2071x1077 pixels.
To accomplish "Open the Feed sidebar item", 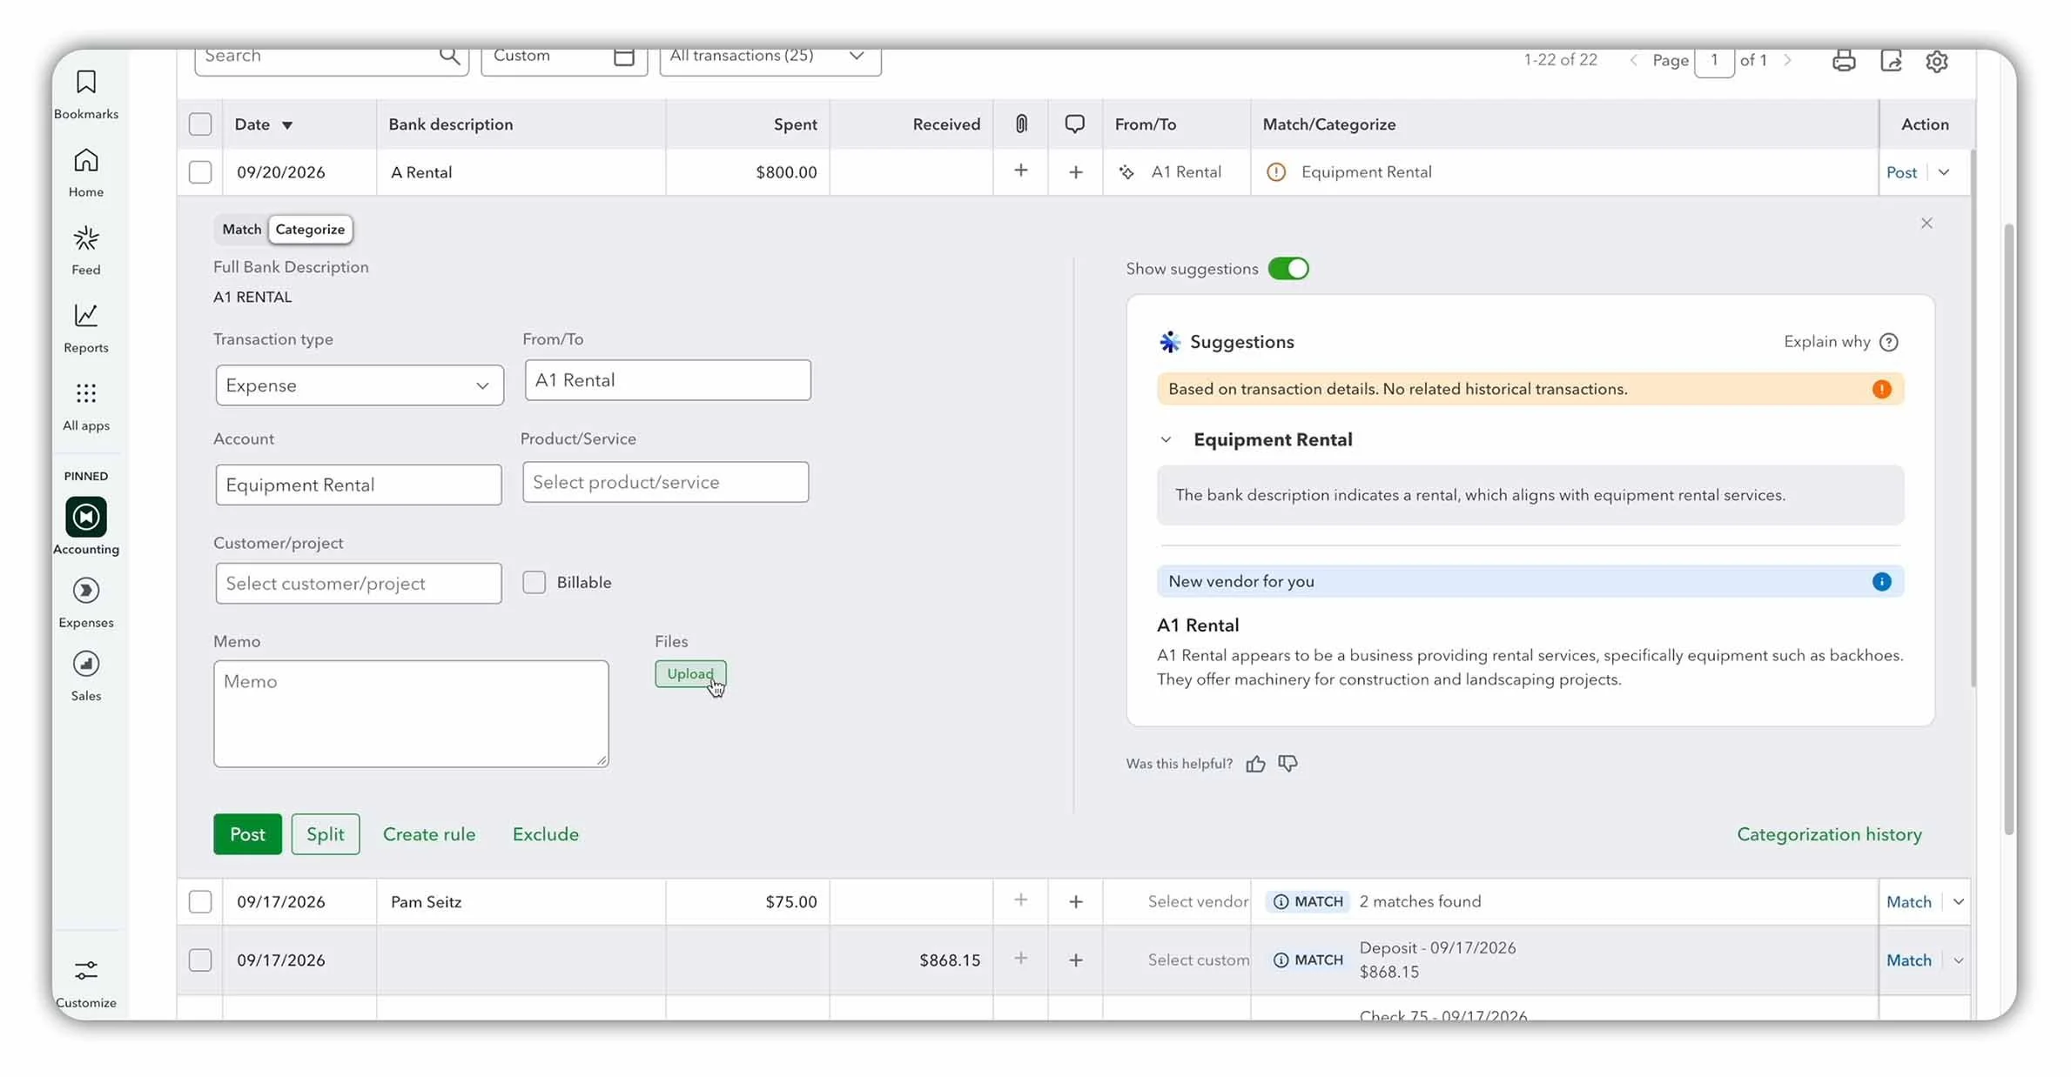I will click(x=85, y=251).
